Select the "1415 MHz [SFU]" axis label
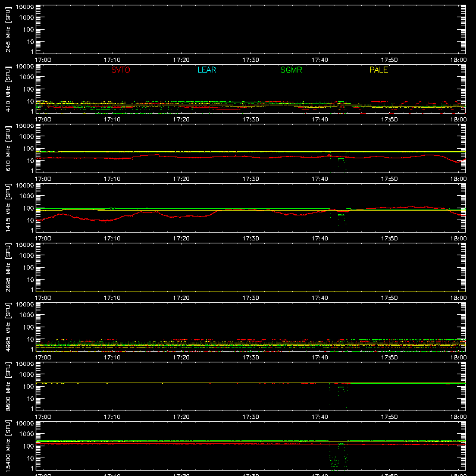The width and height of the screenshot is (476, 476). pos(8,208)
